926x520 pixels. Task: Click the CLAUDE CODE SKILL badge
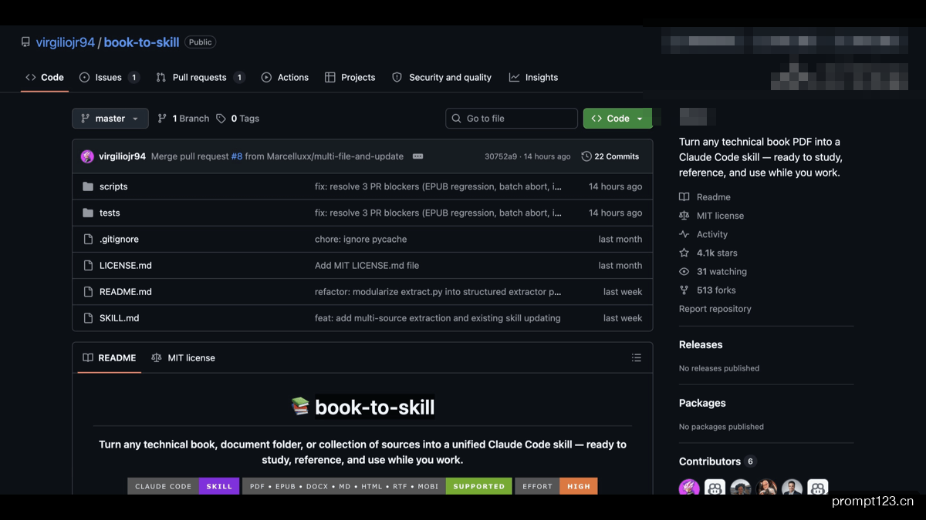pyautogui.click(x=183, y=486)
